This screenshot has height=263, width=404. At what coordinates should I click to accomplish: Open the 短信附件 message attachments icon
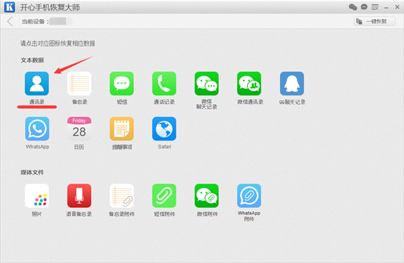(164, 196)
